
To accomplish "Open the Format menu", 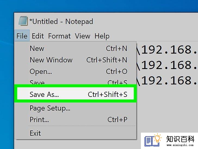I will (59, 36).
